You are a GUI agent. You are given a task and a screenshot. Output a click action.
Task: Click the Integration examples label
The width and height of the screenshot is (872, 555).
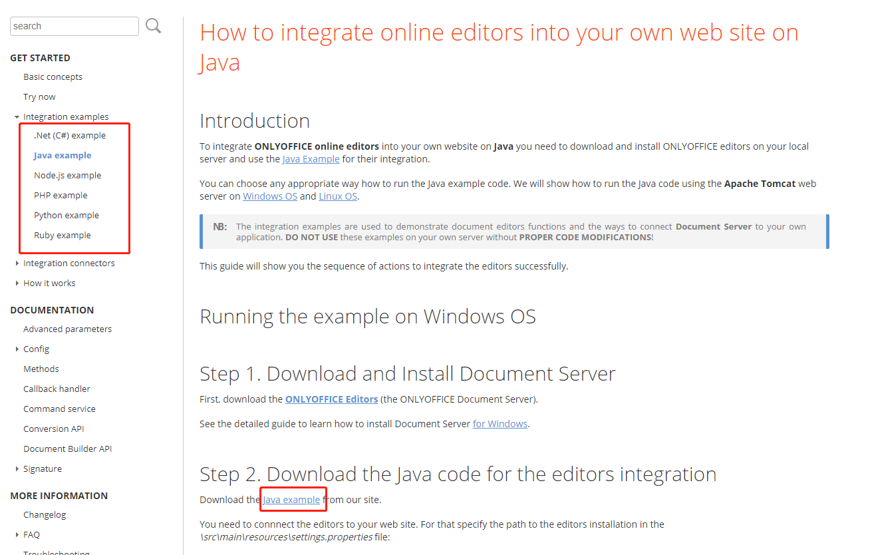coord(66,116)
